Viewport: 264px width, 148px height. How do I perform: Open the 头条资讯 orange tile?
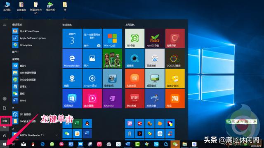coord(135,79)
